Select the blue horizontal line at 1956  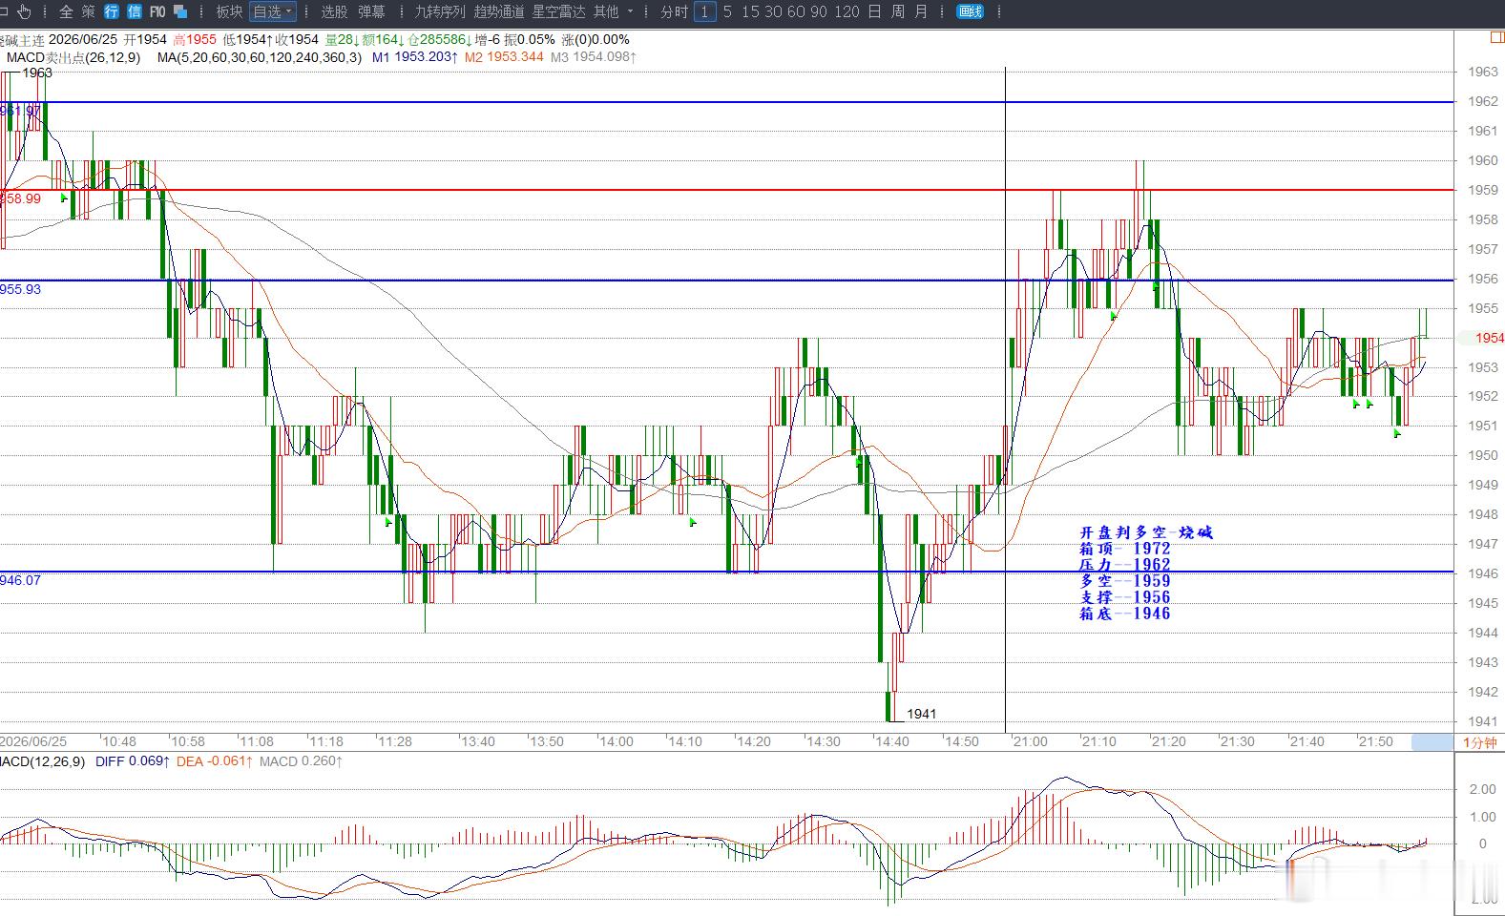click(725, 280)
